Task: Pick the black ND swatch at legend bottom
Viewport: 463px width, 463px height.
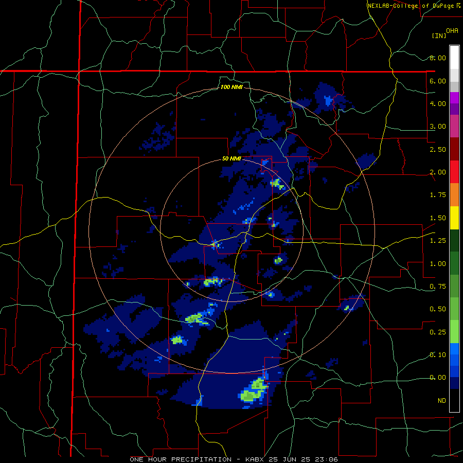Action: click(x=454, y=400)
